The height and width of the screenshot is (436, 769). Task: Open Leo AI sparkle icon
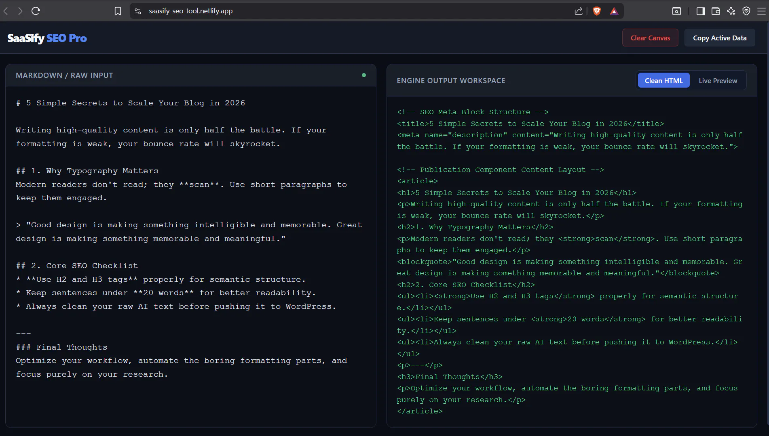[x=731, y=11]
